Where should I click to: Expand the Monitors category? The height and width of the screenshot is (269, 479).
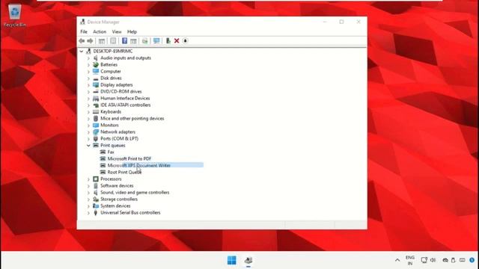88,126
